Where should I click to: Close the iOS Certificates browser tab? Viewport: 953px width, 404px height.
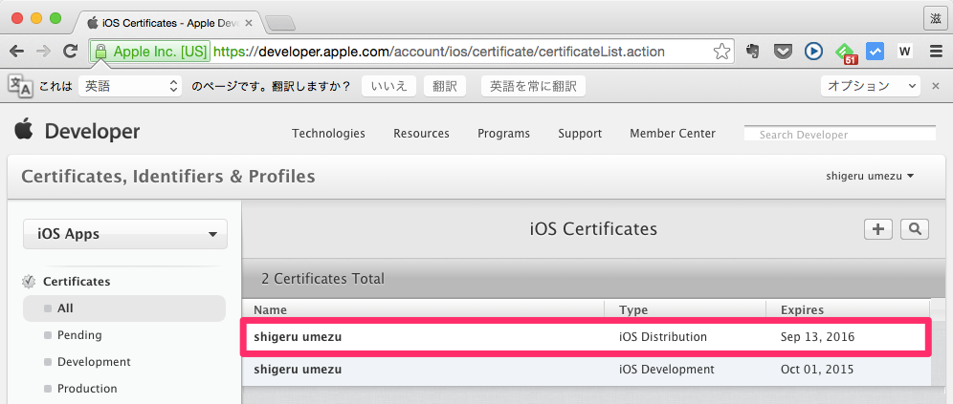249,23
